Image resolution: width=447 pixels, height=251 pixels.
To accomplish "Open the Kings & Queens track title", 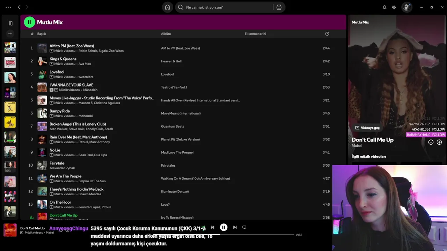I will point(63,59).
